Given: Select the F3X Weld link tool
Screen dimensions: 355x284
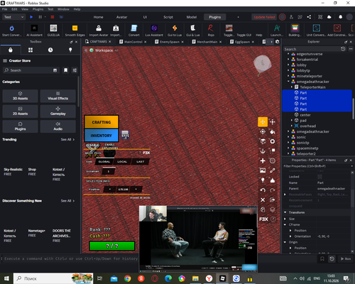Looking at the screenshot, I should pos(273,170).
